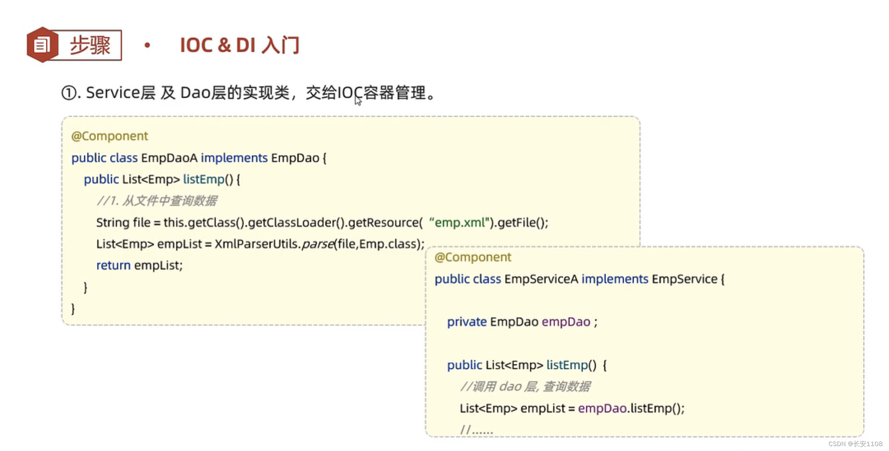Viewport: 889px width, 451px height.
Task: Click the red hexagon document icon
Action: point(42,45)
